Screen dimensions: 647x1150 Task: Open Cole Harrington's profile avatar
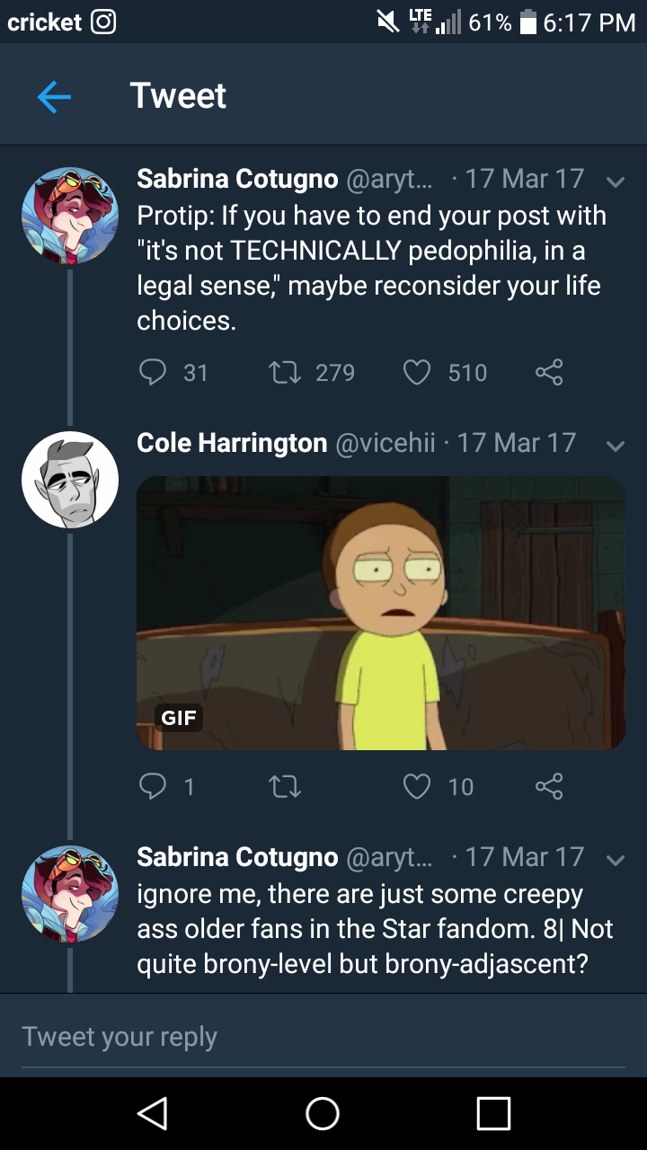point(70,480)
